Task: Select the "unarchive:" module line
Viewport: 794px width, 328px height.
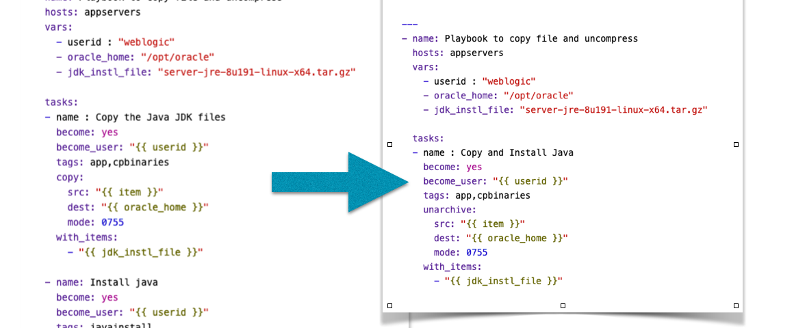Action: 450,209
